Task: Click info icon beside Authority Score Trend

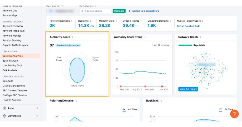Action: 145,37
